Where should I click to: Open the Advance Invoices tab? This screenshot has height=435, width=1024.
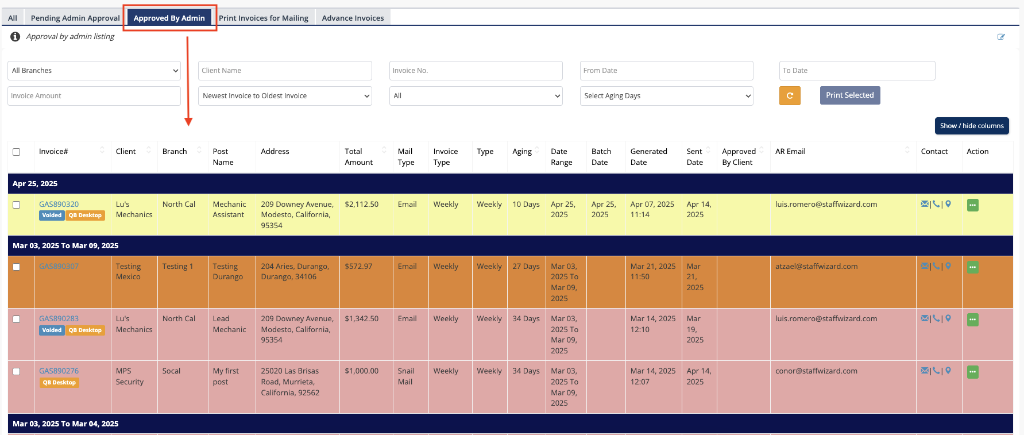353,18
